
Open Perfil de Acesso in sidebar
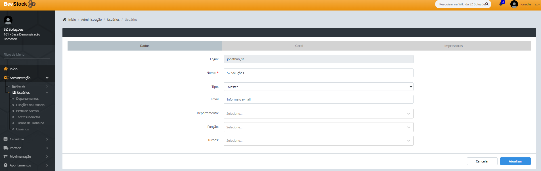point(27,111)
